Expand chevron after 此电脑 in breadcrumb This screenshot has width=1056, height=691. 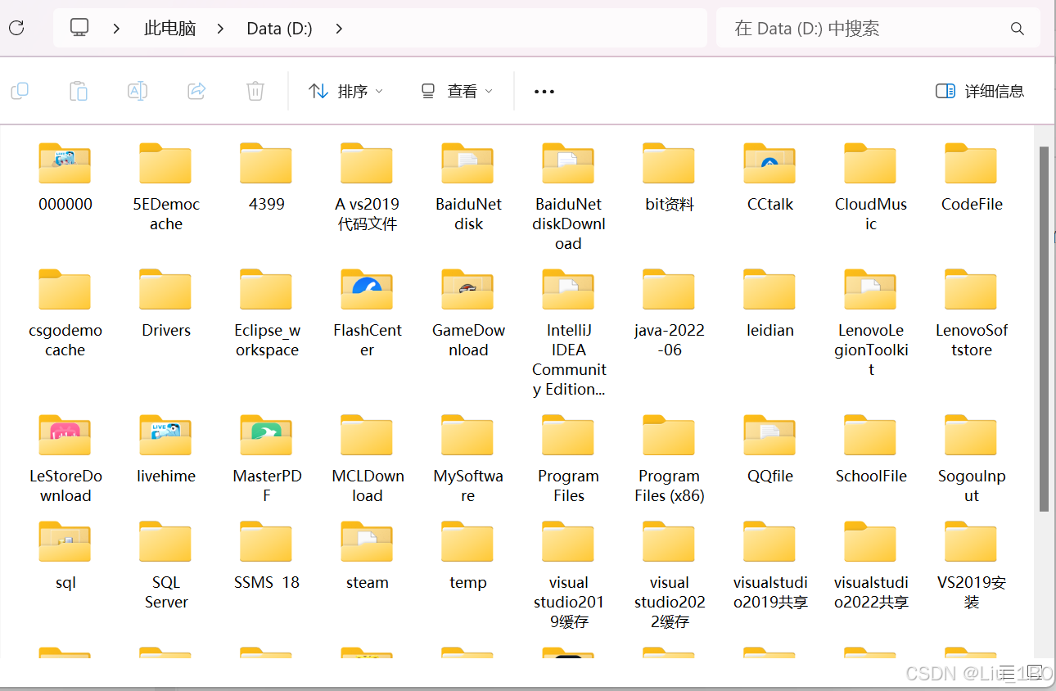point(221,29)
